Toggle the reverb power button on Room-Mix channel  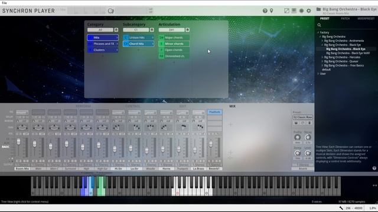[x=18, y=121]
